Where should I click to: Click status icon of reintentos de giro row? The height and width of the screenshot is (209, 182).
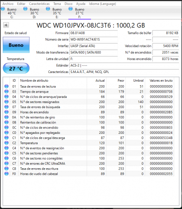point(6,117)
